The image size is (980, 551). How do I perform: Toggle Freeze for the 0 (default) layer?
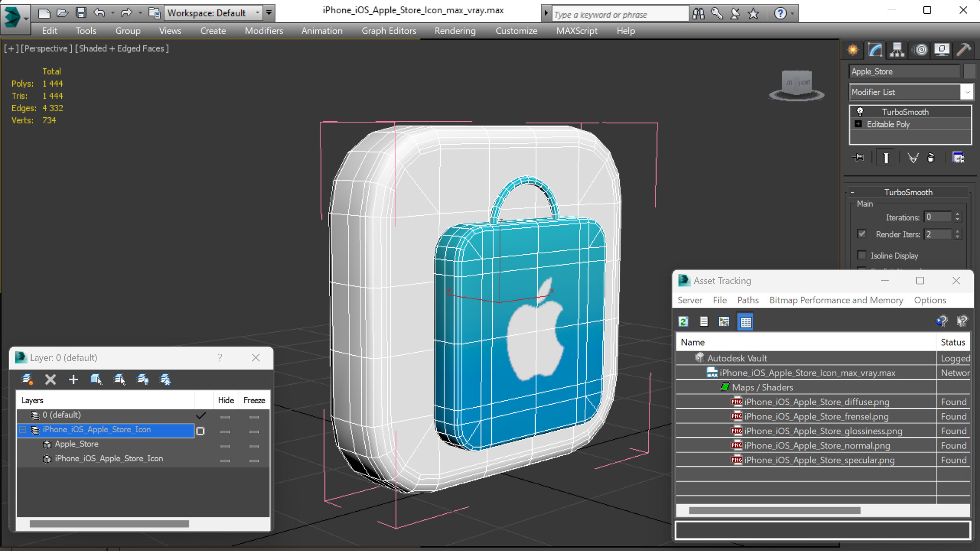254,417
